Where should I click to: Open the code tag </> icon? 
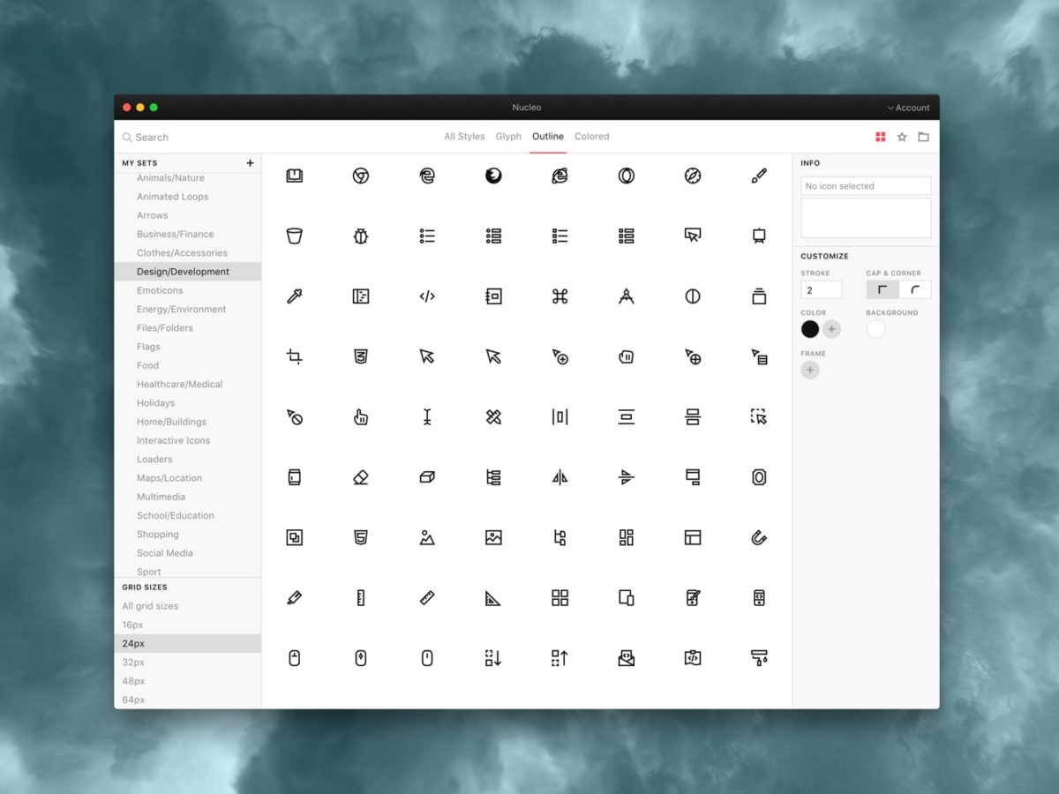tap(427, 296)
